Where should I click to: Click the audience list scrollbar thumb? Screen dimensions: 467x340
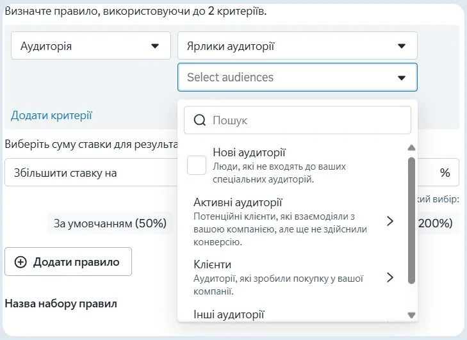pyautogui.click(x=411, y=220)
